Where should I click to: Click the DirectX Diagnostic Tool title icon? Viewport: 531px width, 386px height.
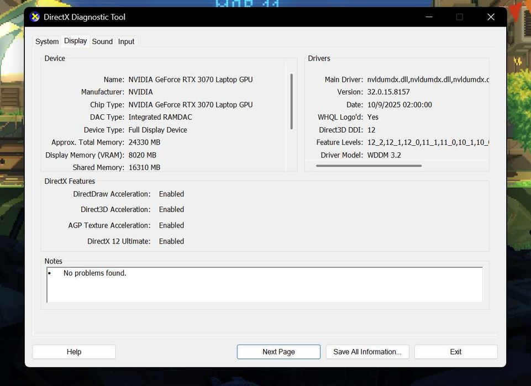coord(35,17)
